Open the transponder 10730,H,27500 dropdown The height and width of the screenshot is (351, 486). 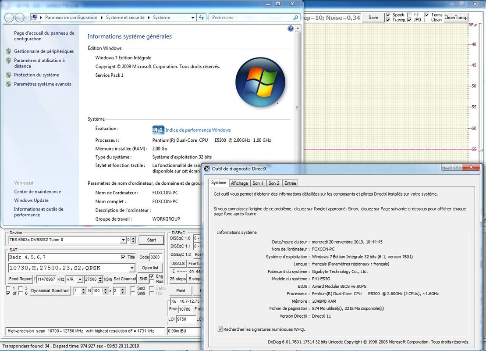point(132,268)
